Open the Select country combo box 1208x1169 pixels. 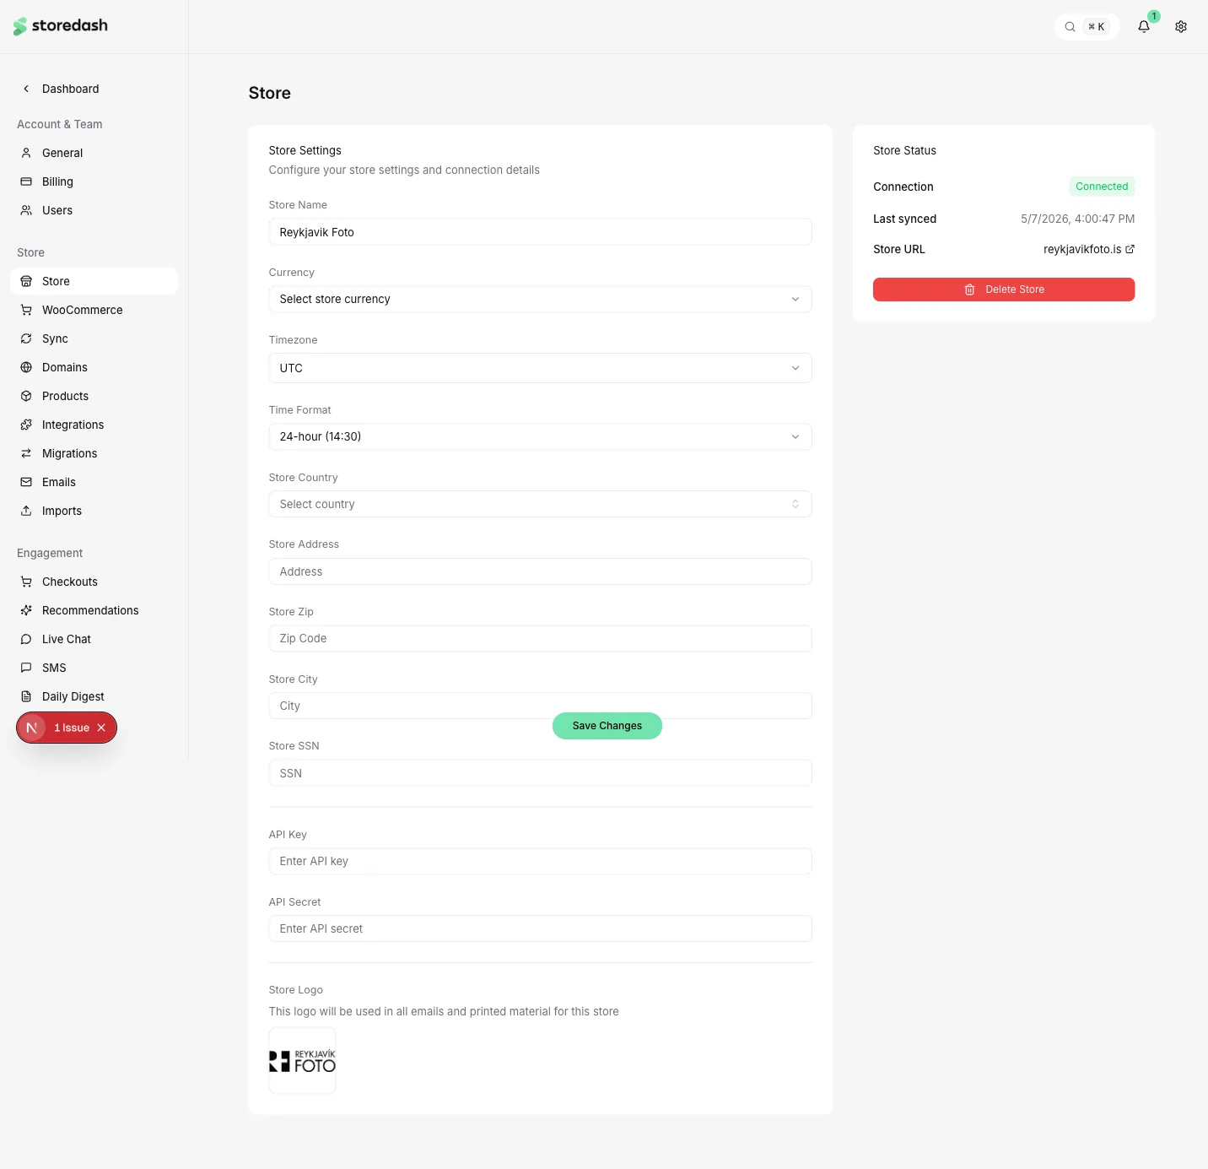(540, 504)
